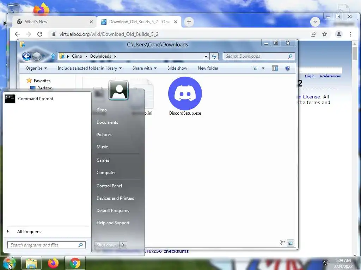Open the view options dropdown arrow

[263, 68]
